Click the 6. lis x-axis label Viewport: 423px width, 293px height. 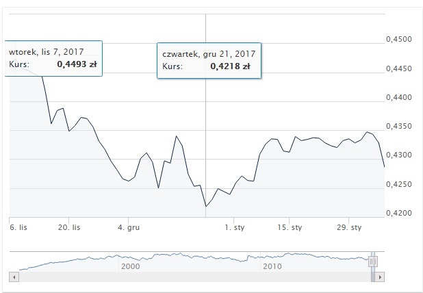tap(18, 227)
